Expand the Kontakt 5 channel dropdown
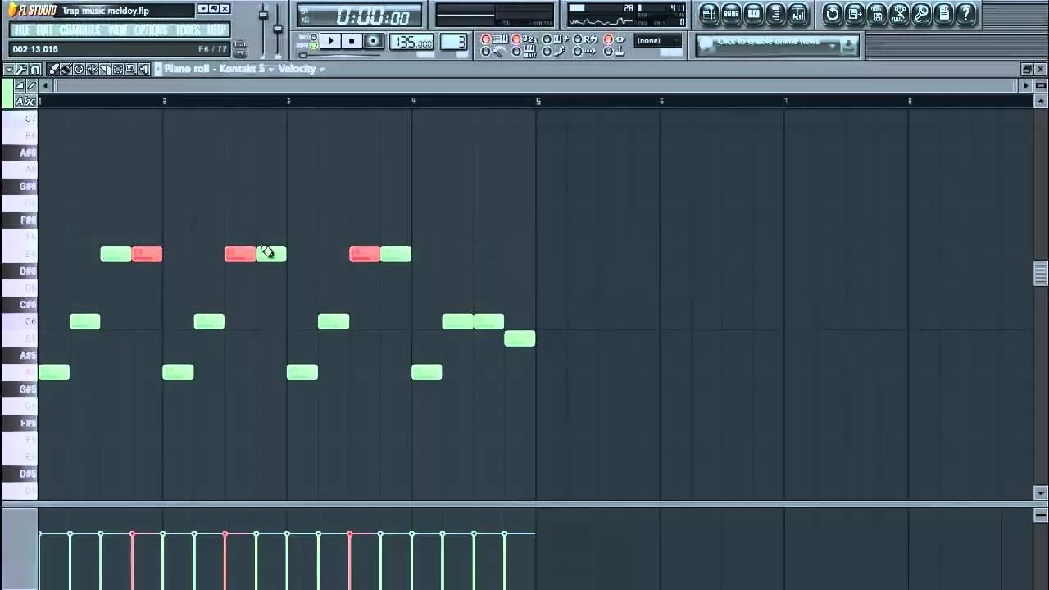Screen dimensions: 1049x590 pos(271,70)
